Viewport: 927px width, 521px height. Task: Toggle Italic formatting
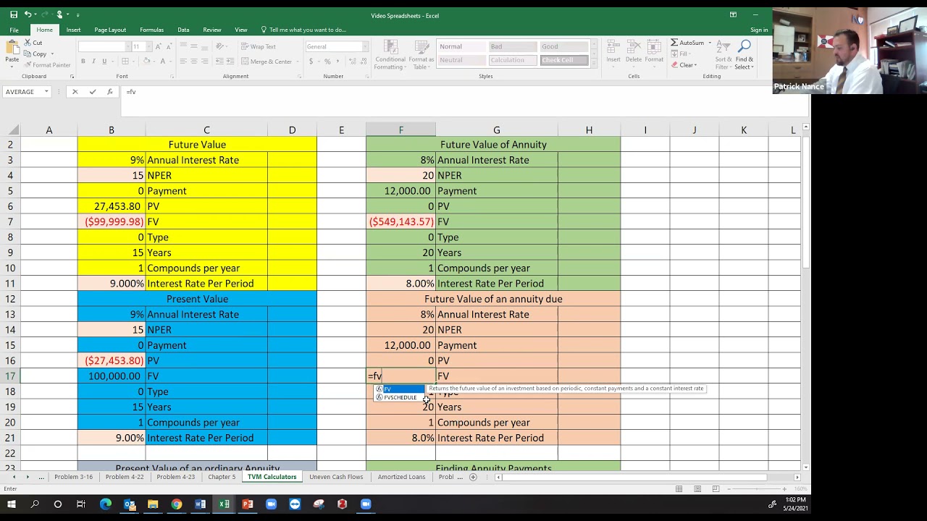[x=93, y=62]
